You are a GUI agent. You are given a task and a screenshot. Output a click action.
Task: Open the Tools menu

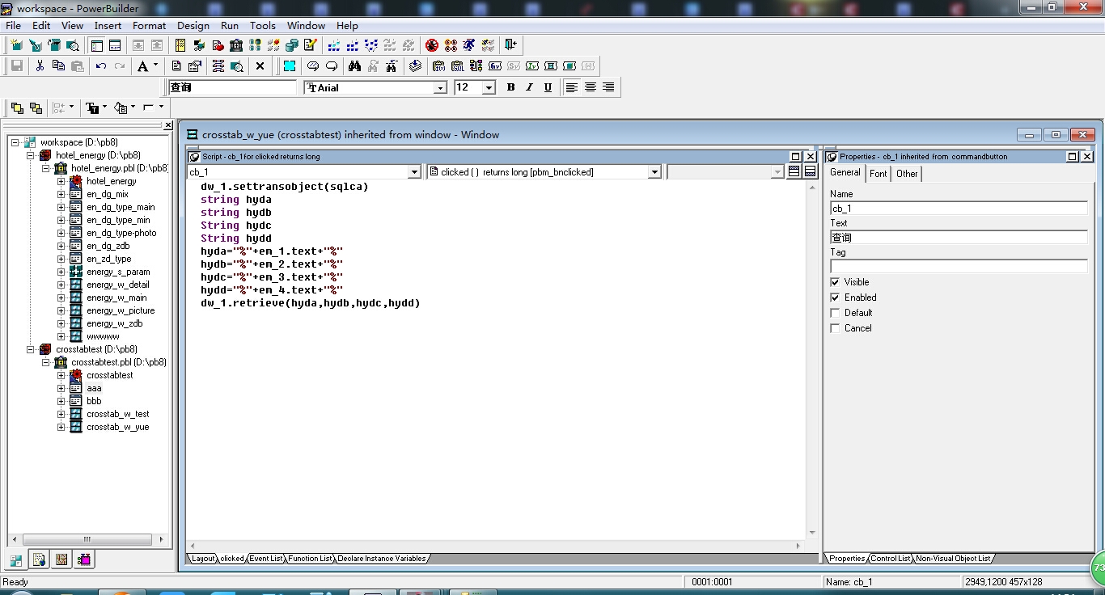tap(262, 25)
